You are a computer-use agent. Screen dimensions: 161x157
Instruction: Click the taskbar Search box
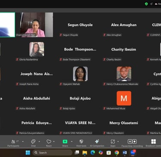coord(52,153)
